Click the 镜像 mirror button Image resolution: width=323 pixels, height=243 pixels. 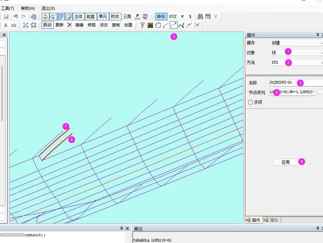click(x=80, y=25)
